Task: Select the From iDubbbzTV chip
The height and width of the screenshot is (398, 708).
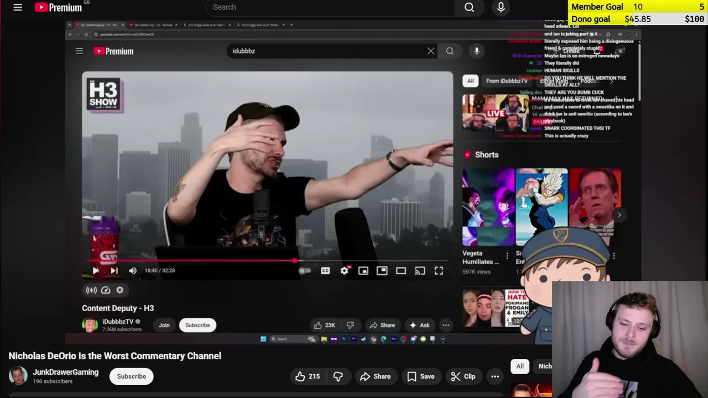Action: point(506,81)
